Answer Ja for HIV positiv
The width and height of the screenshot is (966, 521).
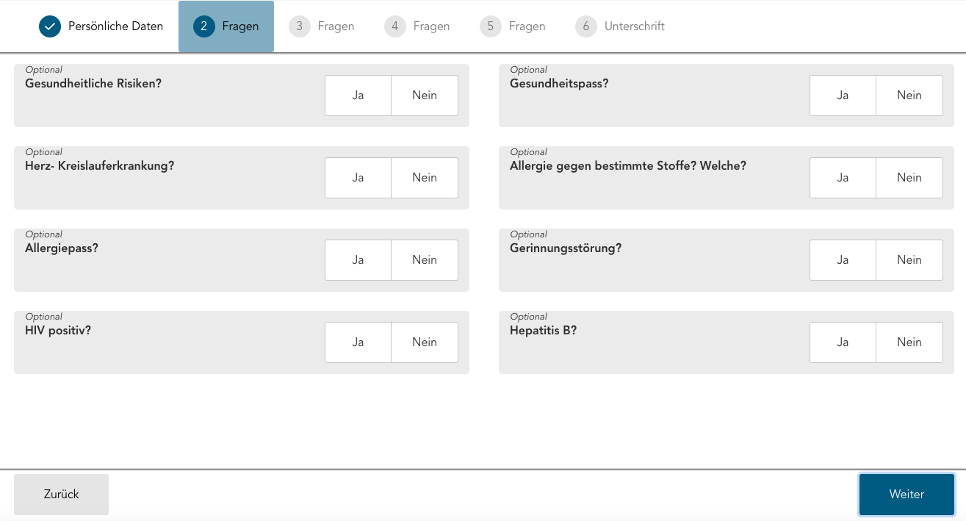(x=358, y=342)
